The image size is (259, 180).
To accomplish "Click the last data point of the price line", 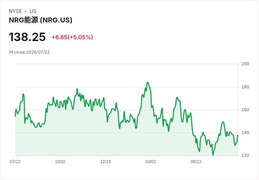I will [238, 135].
